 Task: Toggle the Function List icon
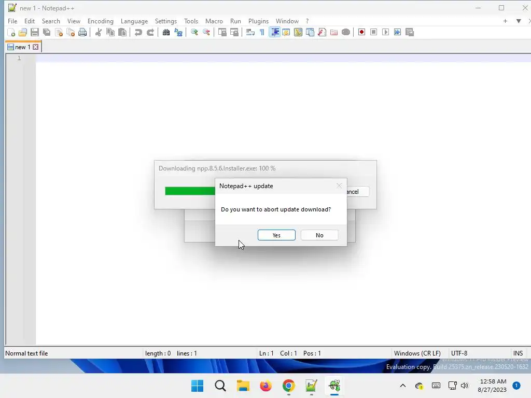322,32
